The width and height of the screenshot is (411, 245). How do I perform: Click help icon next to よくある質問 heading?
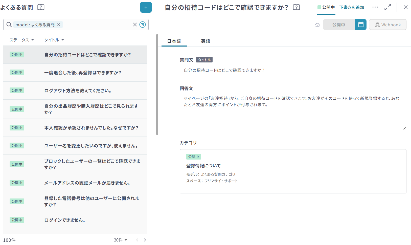click(x=41, y=7)
